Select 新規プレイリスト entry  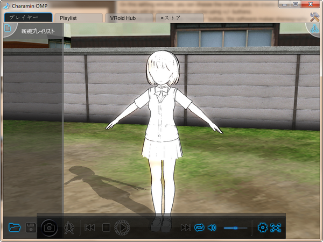point(38,31)
